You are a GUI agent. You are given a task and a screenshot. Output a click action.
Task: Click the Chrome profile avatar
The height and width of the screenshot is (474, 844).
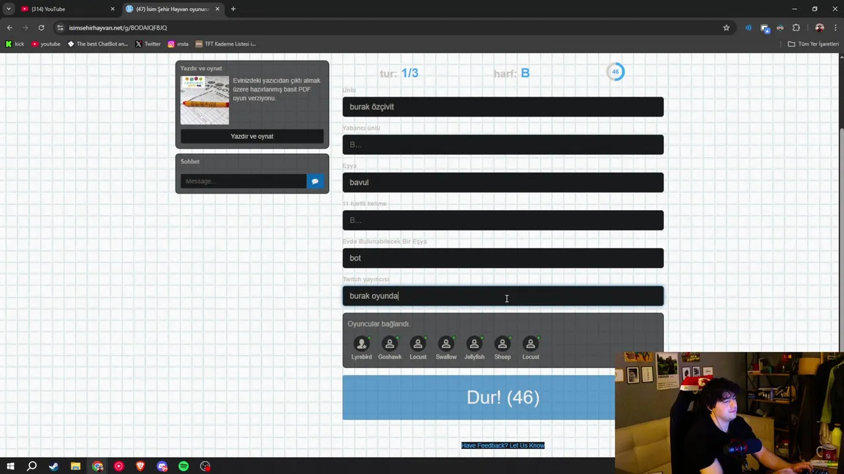pyautogui.click(x=820, y=28)
